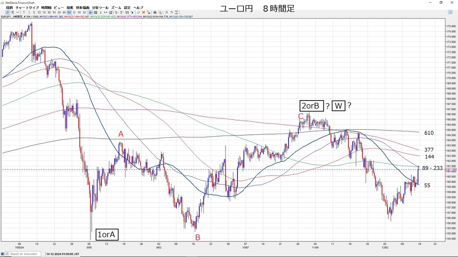Open the チャートタイプ menu
458x257 pixels.
tap(27, 8)
